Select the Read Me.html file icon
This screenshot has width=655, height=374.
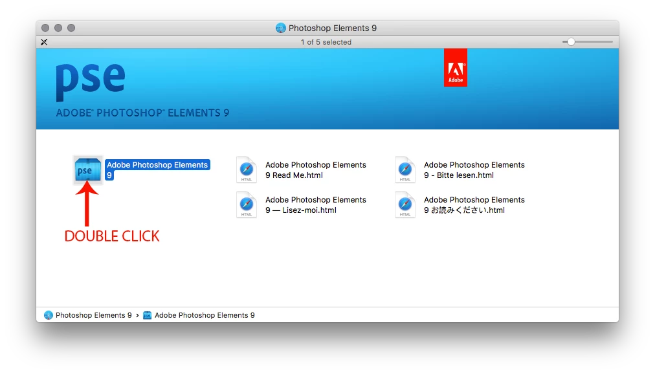pos(247,170)
